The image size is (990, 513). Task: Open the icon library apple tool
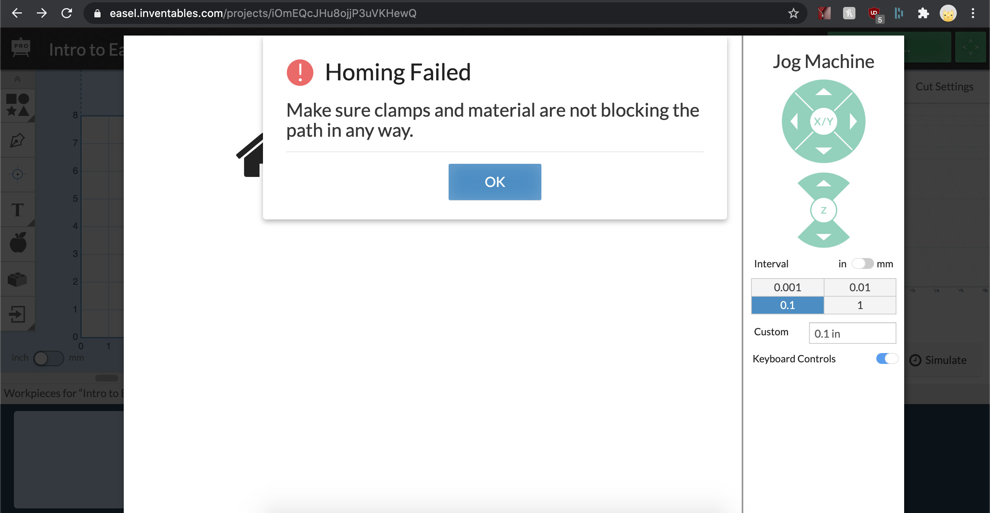(x=18, y=243)
